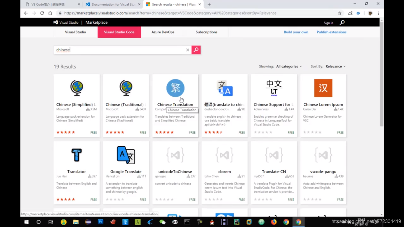Click the Chrome profile avatar icon
The image size is (404, 227).
tap(370, 13)
